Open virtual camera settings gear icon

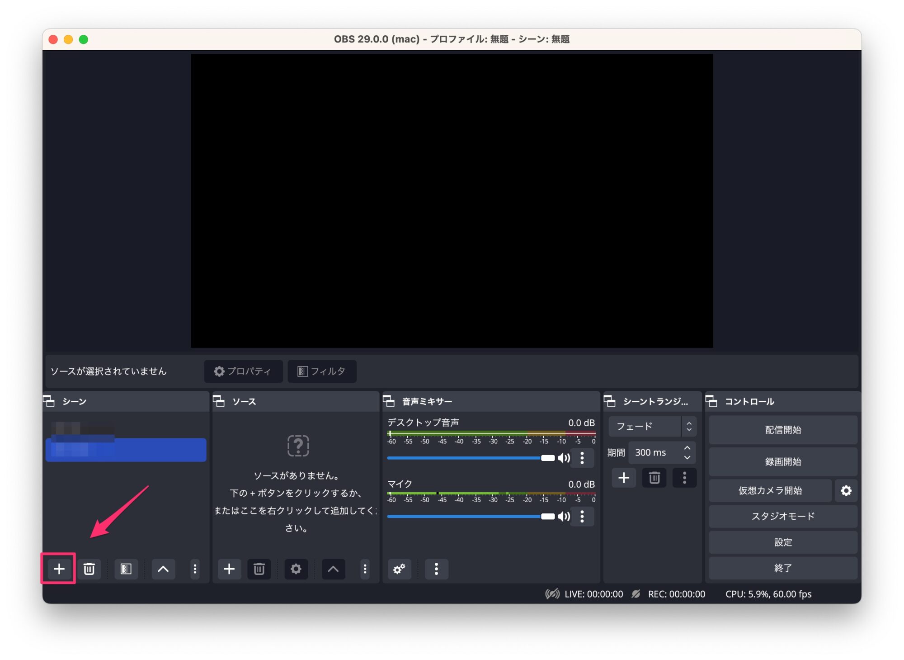[x=846, y=490]
